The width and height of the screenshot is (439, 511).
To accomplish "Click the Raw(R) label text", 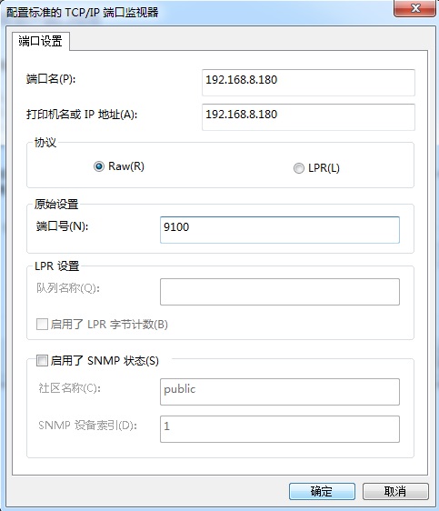I will tap(126, 166).
